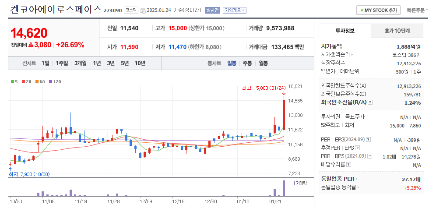Click the 실시간 real-time badge
This screenshot has width=436, height=208.
pos(212,10)
